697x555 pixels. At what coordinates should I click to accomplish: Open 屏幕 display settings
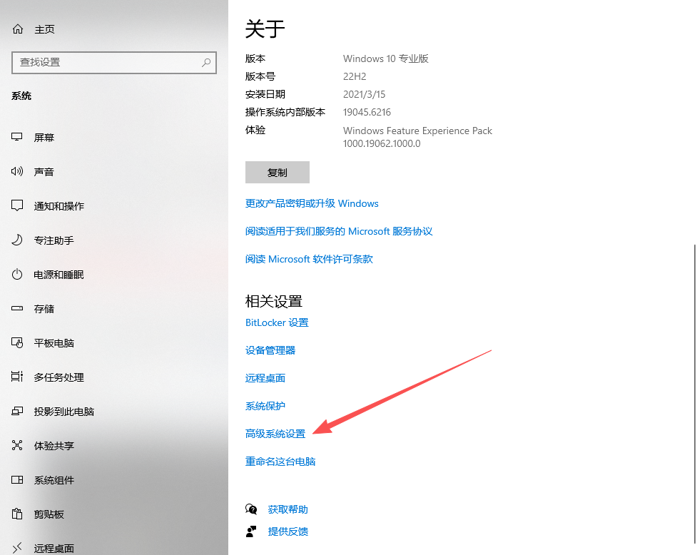tap(44, 137)
